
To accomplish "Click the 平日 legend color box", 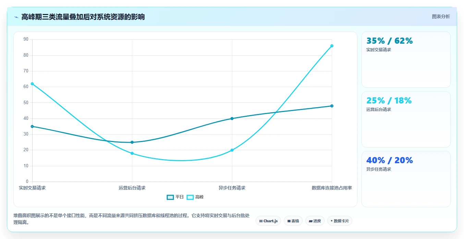I will (x=170, y=197).
